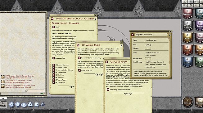Open the Quests sidebar panel
This screenshot has width=203, height=113.
tap(199, 38)
